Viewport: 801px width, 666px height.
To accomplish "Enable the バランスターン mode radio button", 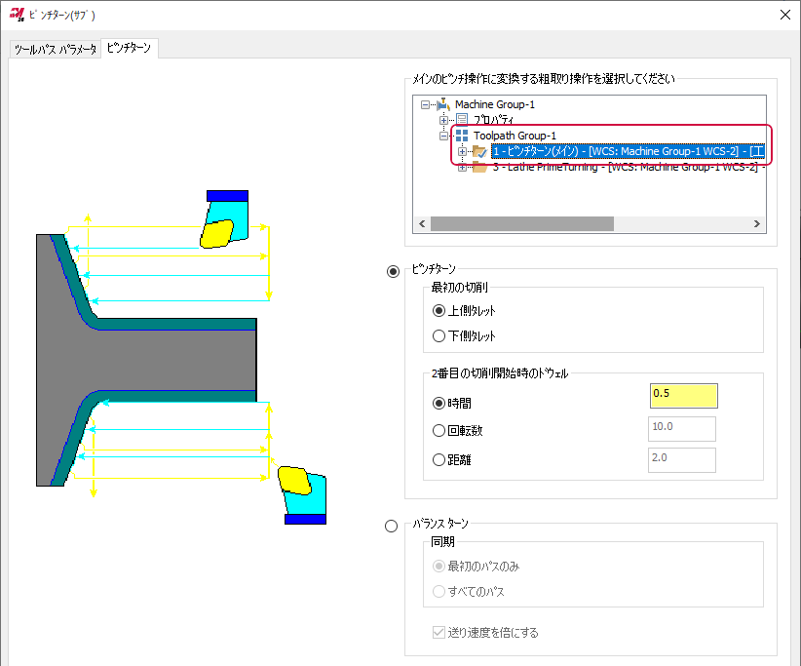I will 392,526.
